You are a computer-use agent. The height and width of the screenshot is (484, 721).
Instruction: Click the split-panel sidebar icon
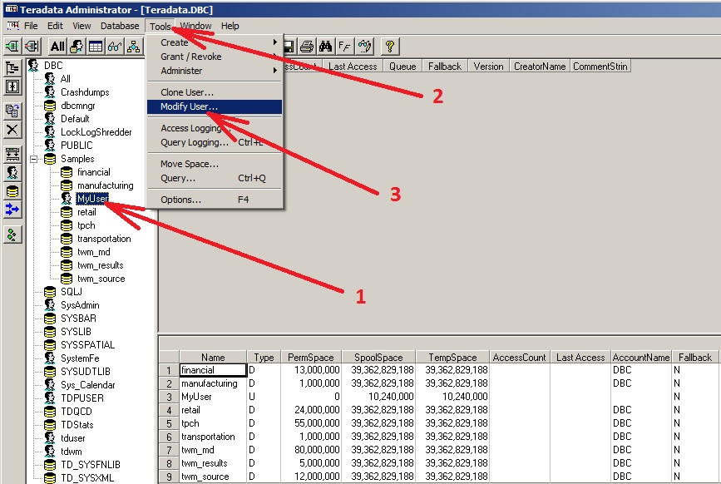12,86
